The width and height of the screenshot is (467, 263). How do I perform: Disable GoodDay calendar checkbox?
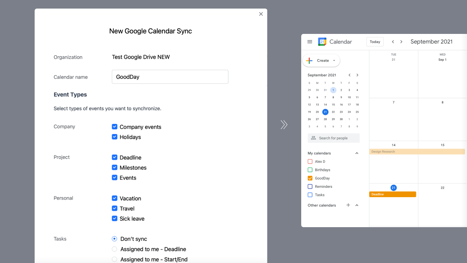click(310, 178)
